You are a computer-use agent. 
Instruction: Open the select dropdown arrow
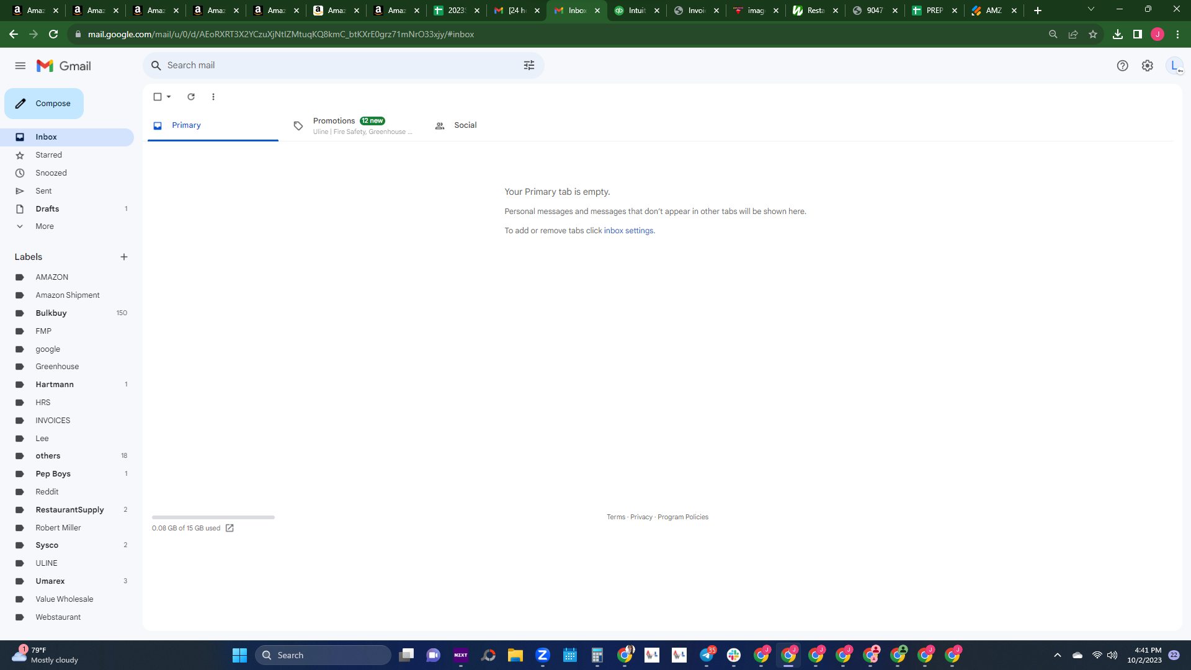coord(169,97)
